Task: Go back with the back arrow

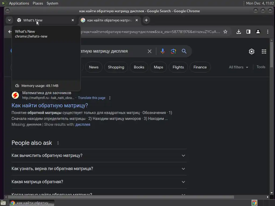Action: coord(10,32)
